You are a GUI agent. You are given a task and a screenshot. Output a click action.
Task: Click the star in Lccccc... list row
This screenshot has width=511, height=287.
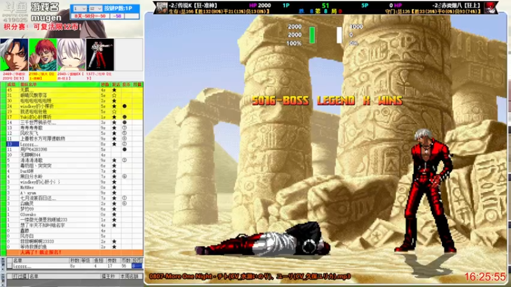pos(114,144)
